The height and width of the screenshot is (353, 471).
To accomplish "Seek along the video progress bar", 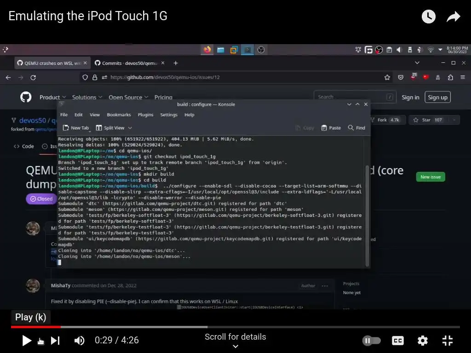I will tap(235, 327).
